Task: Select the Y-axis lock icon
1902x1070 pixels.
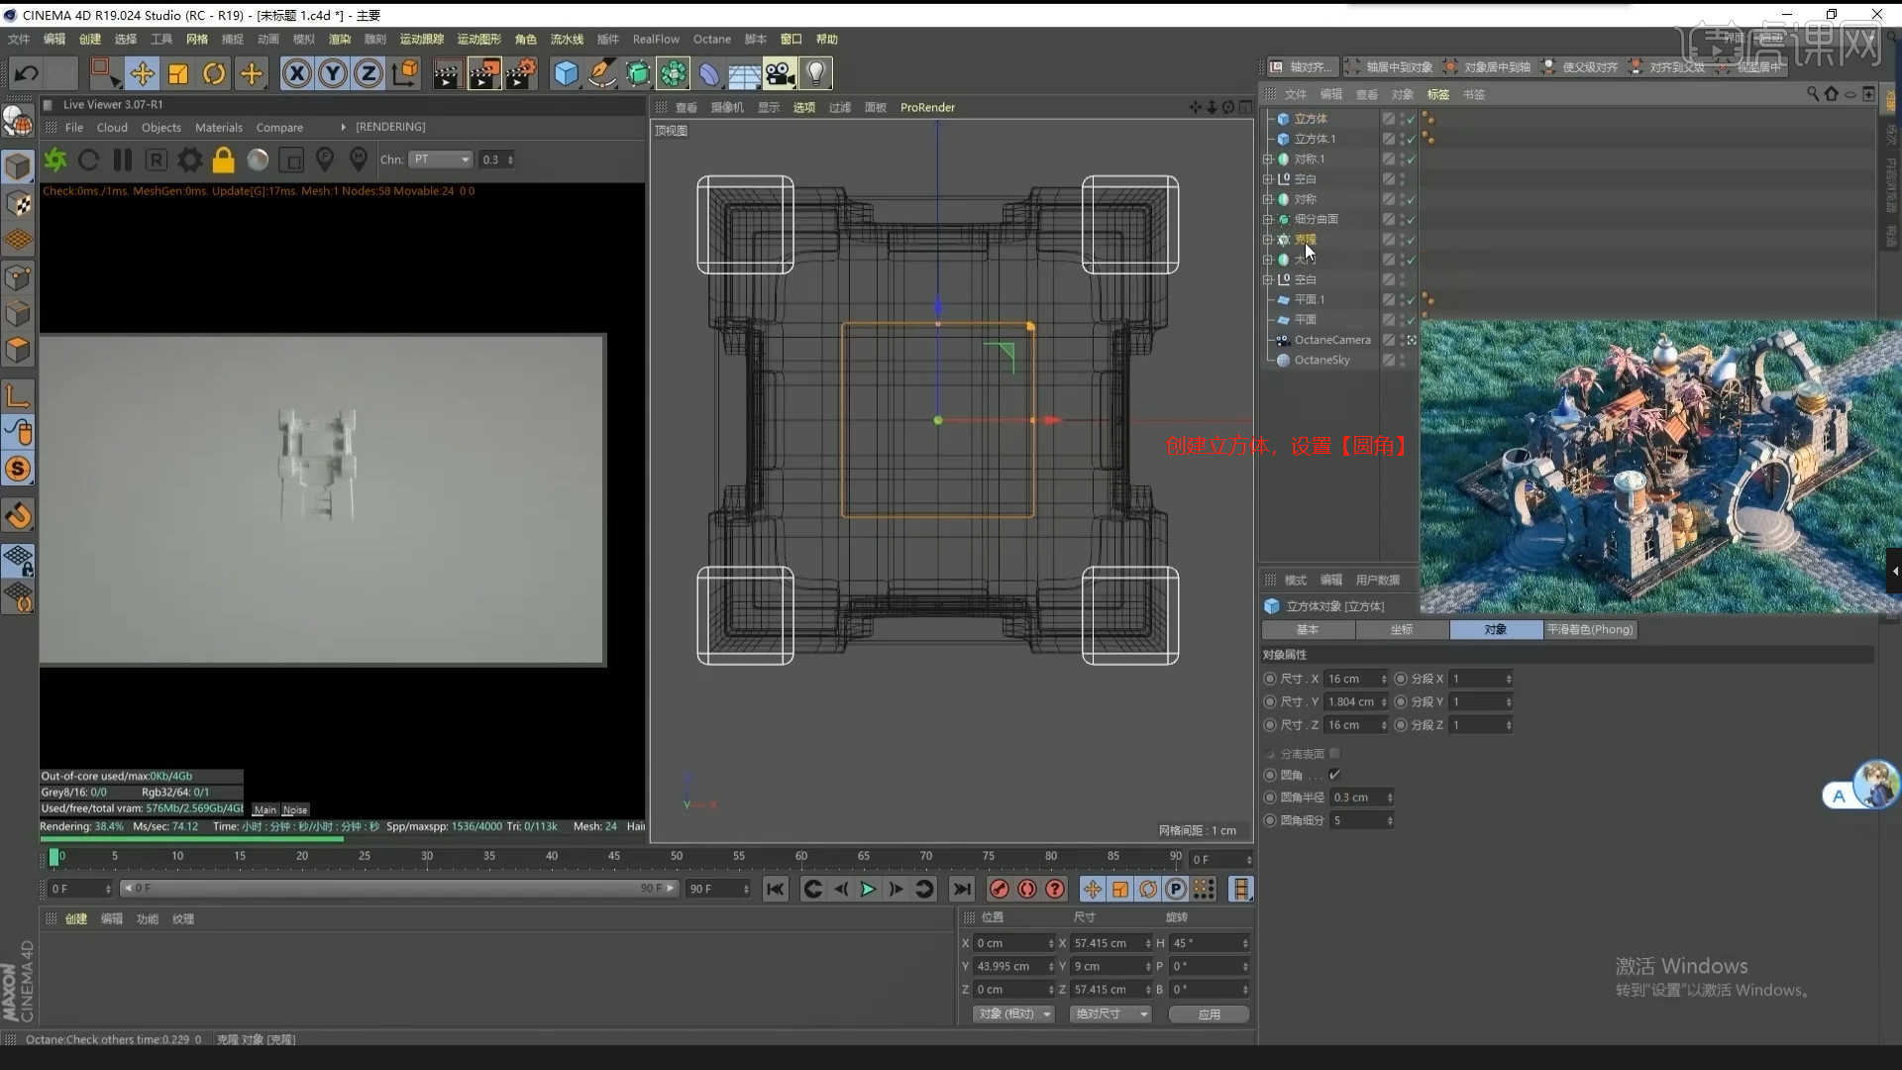Action: click(333, 72)
